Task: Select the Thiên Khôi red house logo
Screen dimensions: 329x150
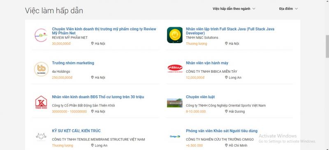Action: (41, 102)
